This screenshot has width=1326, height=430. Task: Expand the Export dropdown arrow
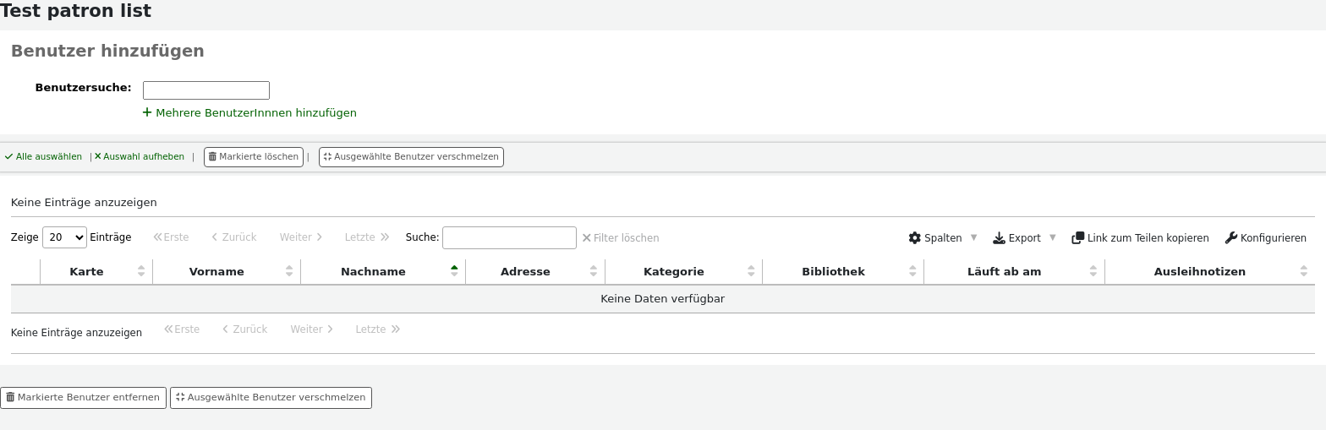(x=1053, y=237)
